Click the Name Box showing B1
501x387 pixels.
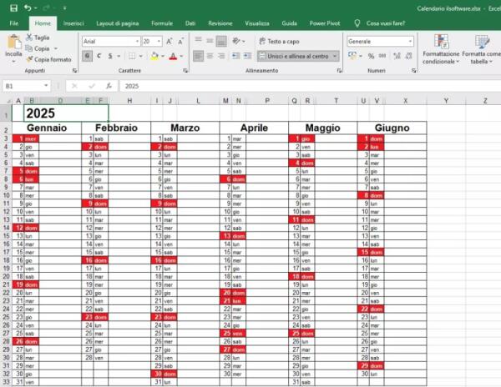coord(25,86)
